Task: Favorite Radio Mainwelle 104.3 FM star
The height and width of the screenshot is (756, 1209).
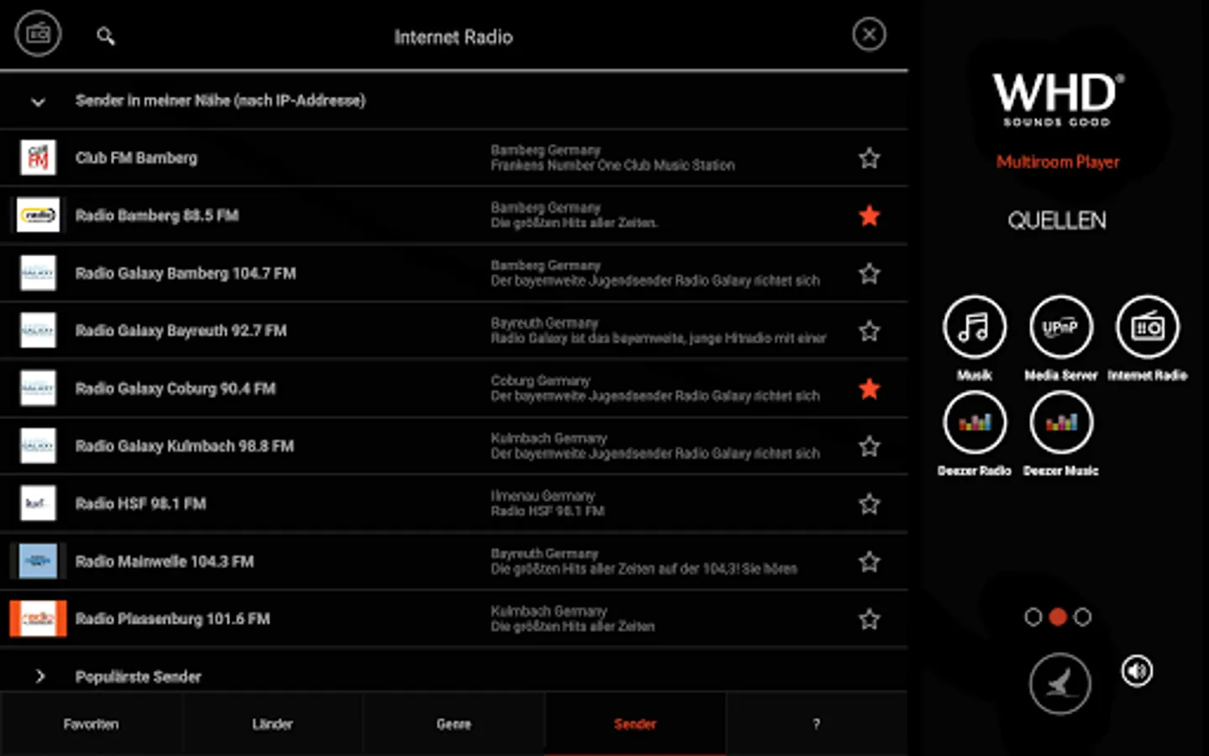Action: pyautogui.click(x=869, y=561)
